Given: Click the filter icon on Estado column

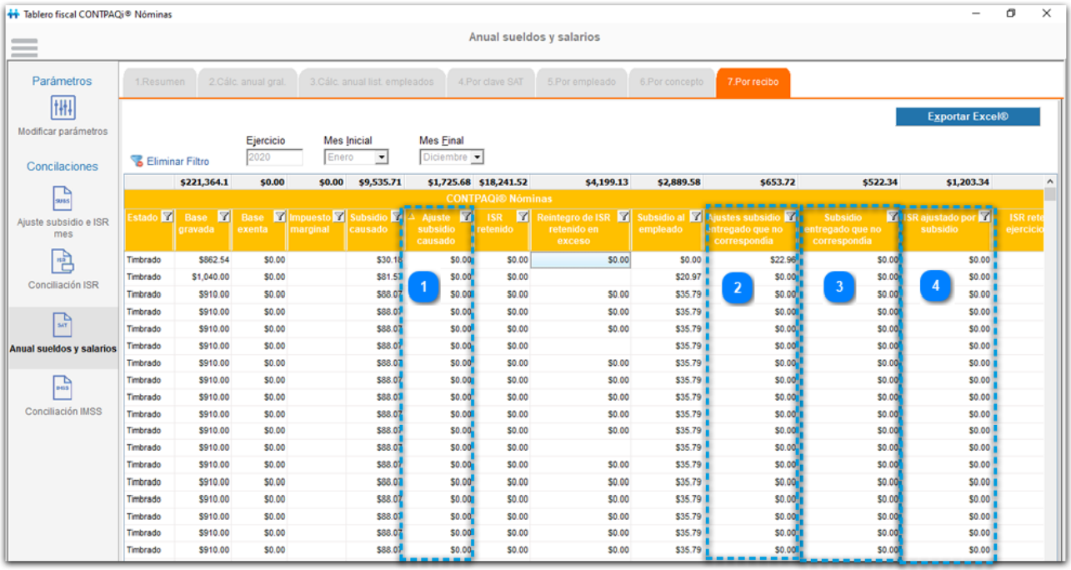Looking at the screenshot, I should pyautogui.click(x=167, y=217).
